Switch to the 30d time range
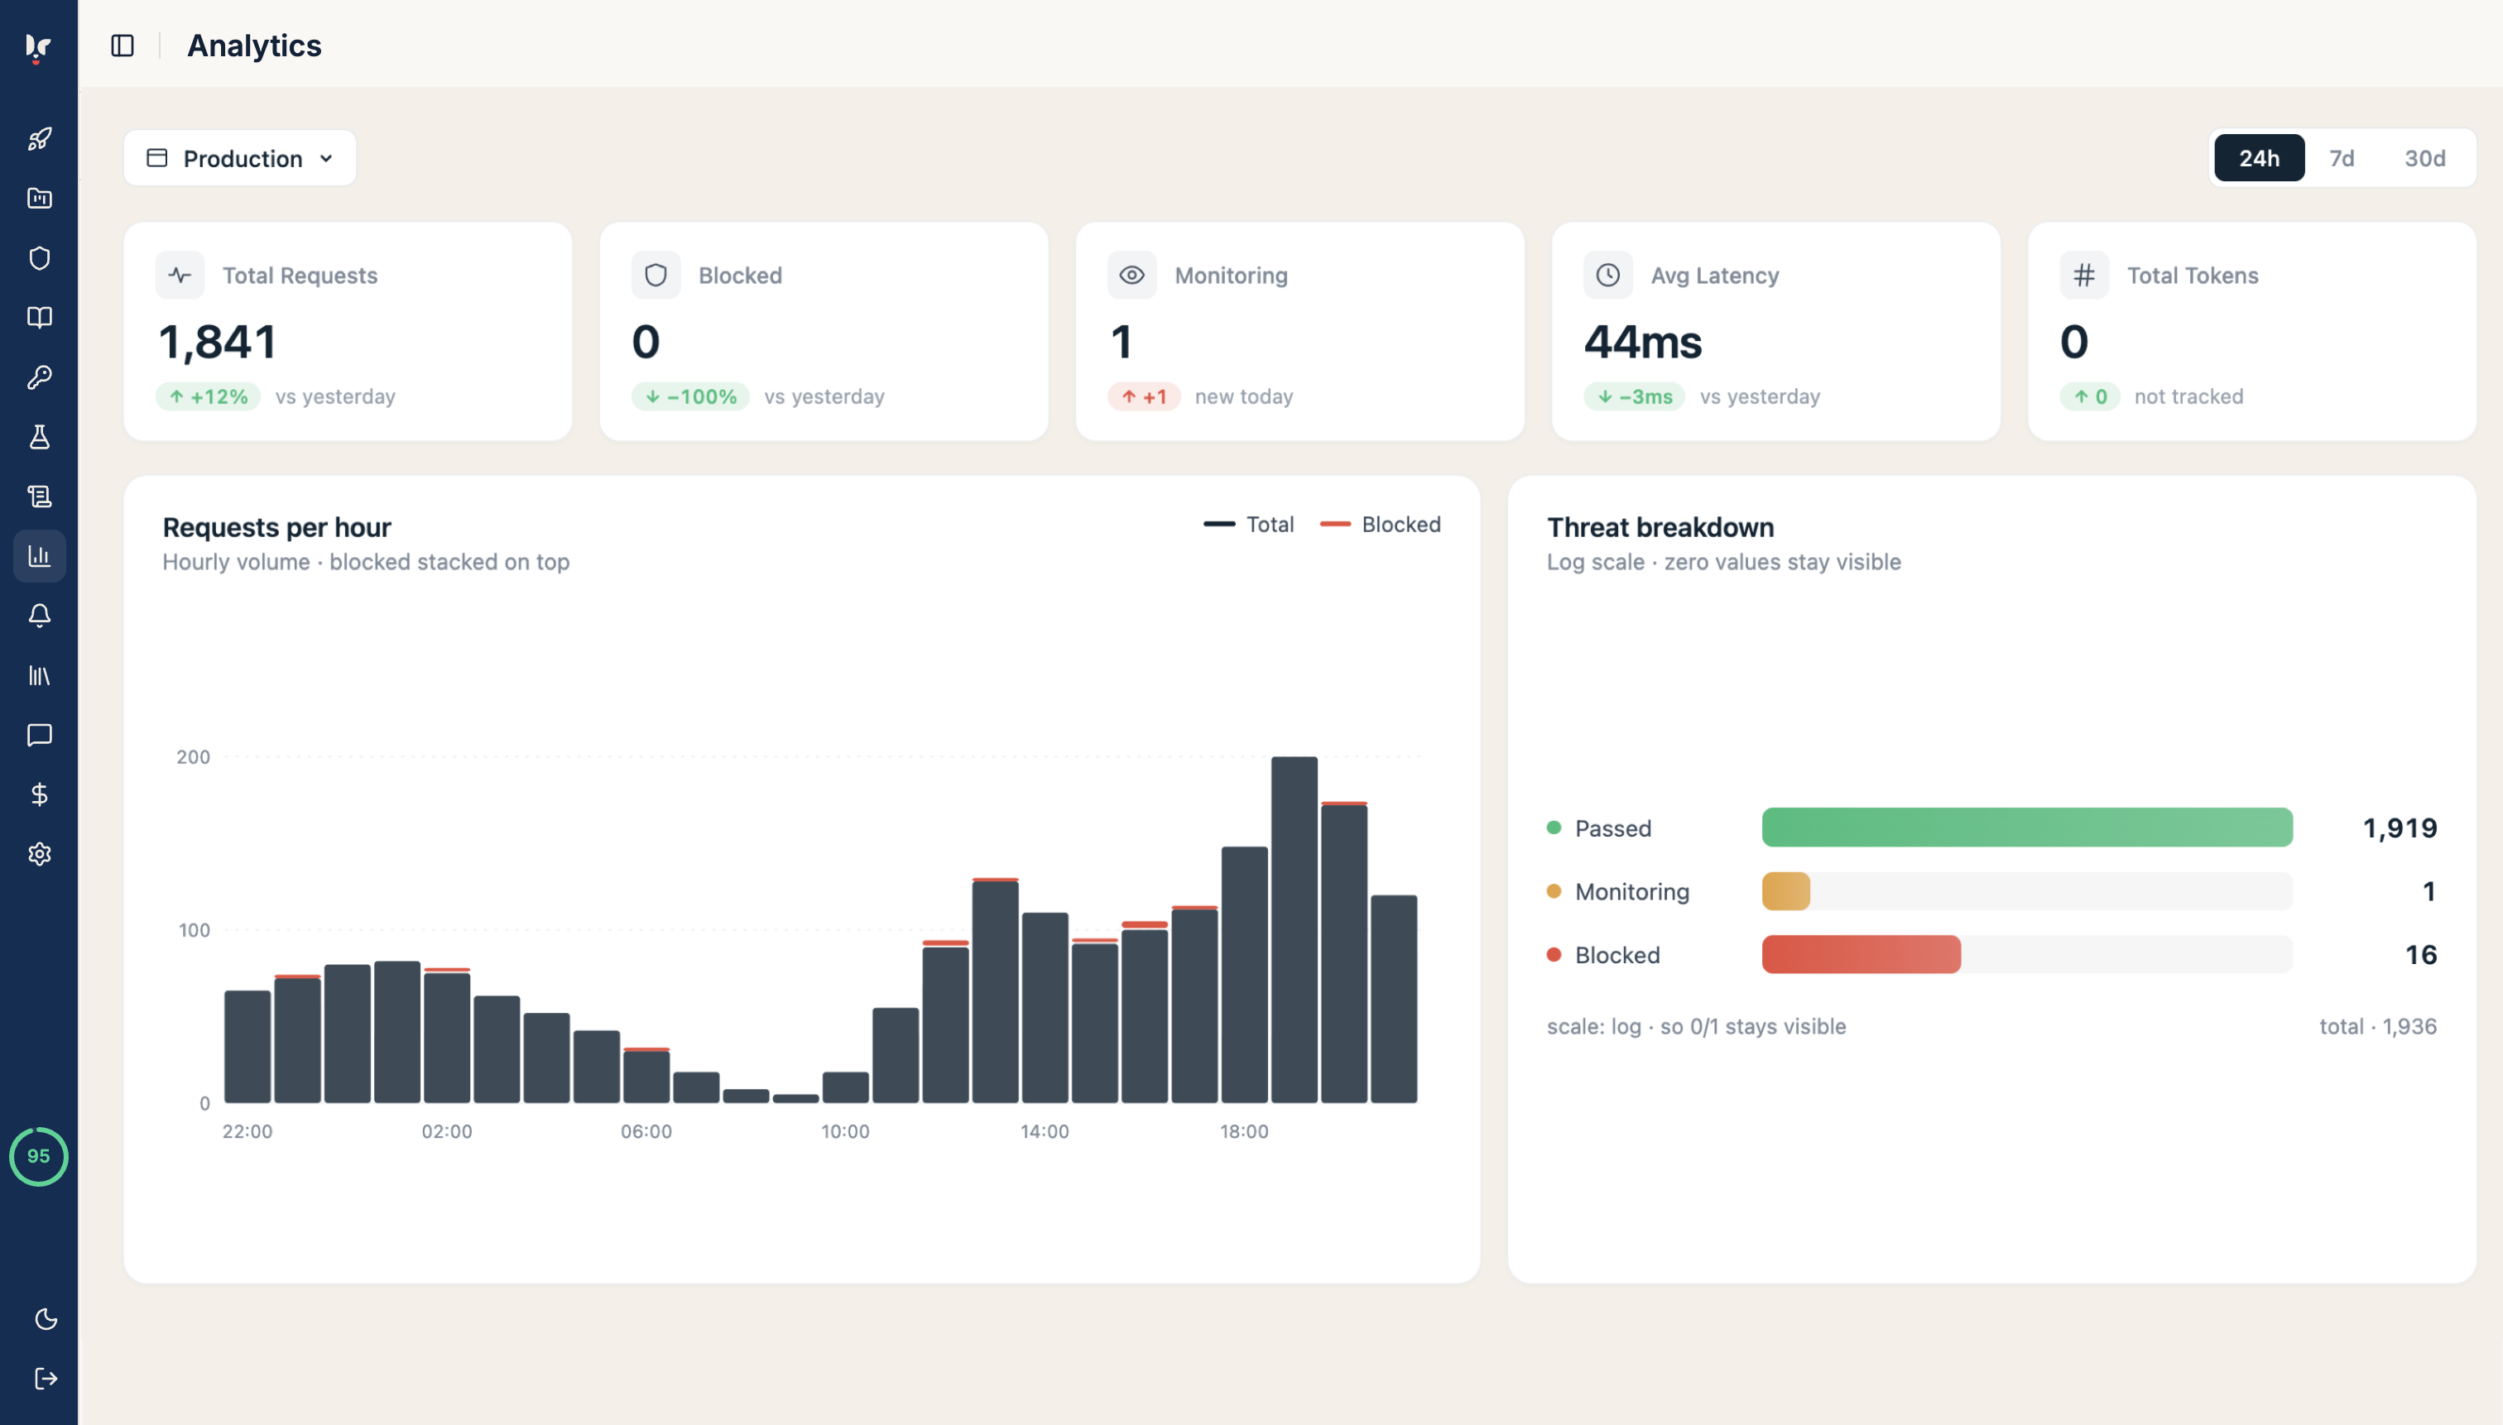Viewport: 2503px width, 1425px height. coord(2424,157)
